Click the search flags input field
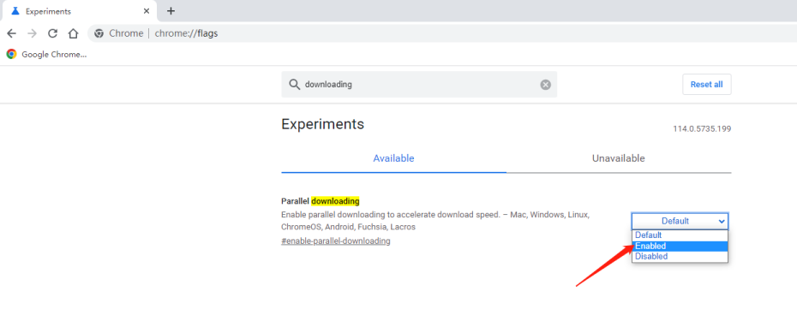Image resolution: width=797 pixels, height=321 pixels. [x=419, y=84]
